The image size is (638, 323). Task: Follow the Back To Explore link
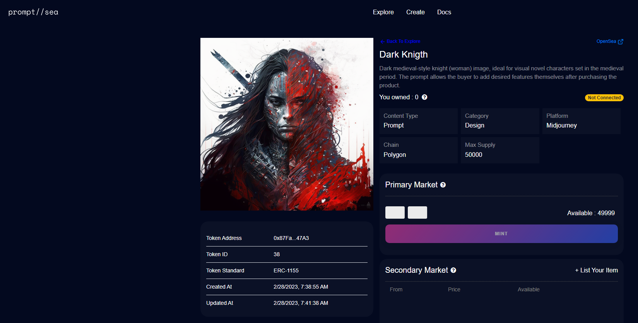click(403, 41)
